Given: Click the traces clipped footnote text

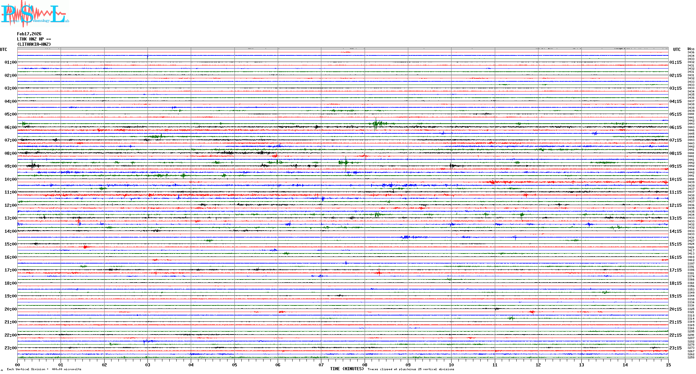Looking at the screenshot, I should coord(411,369).
